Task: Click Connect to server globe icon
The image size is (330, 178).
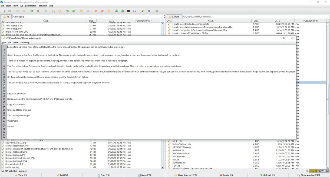Action: 116,11
